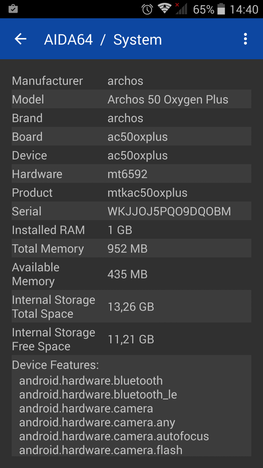Tap the Wi-Fi signal status icon
263x468 pixels.
tap(165, 9)
